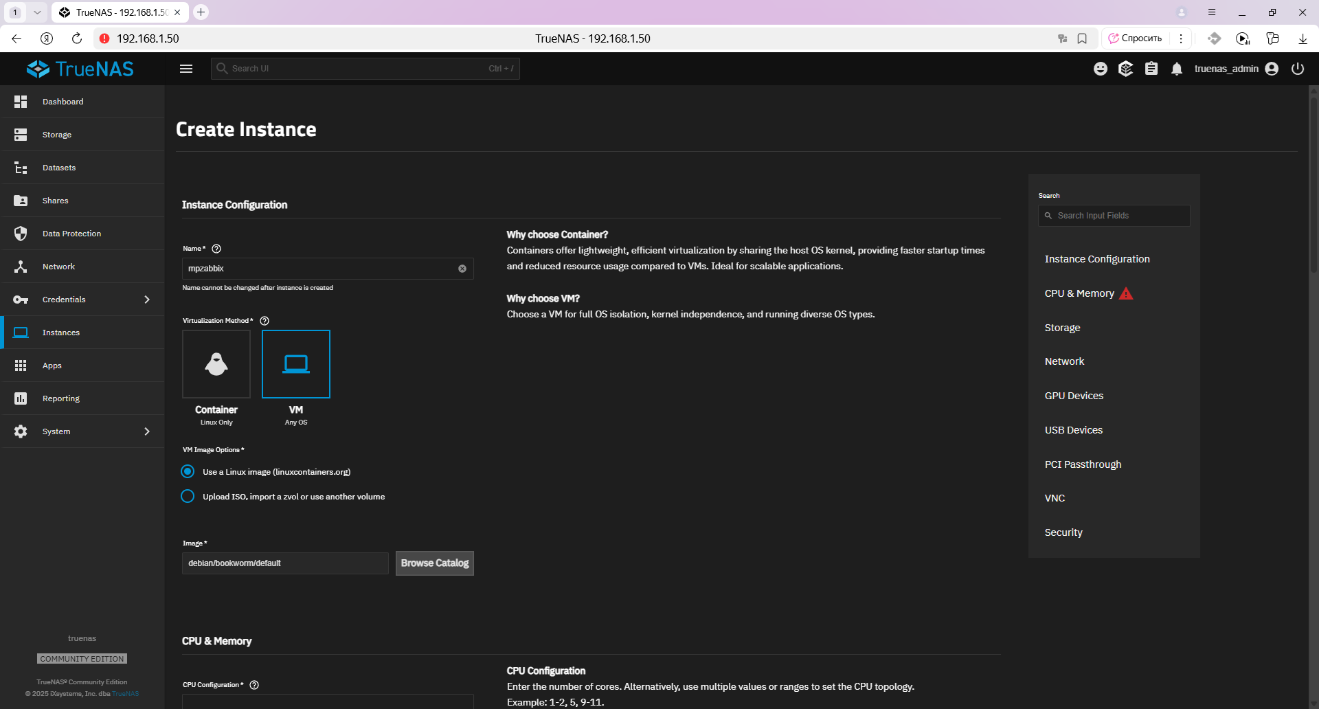Expand the Credentials submenu chevron
Screen dimensions: 1319x709
pyautogui.click(x=147, y=300)
